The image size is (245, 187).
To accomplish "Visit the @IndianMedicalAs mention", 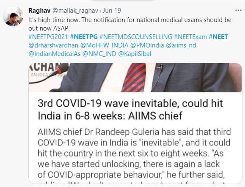I will [55, 54].
